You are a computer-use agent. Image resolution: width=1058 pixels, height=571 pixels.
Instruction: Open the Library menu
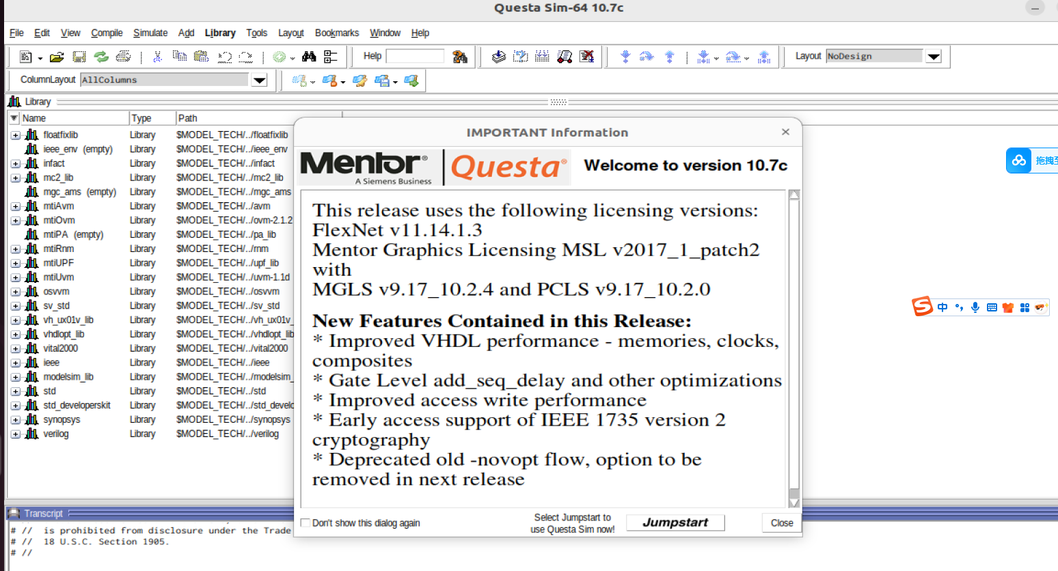220,33
